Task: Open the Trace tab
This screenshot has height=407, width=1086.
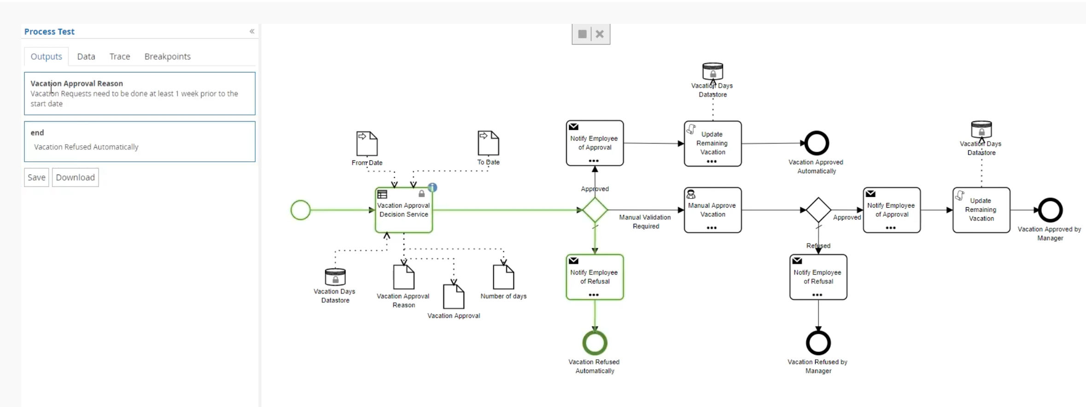Action: 120,57
